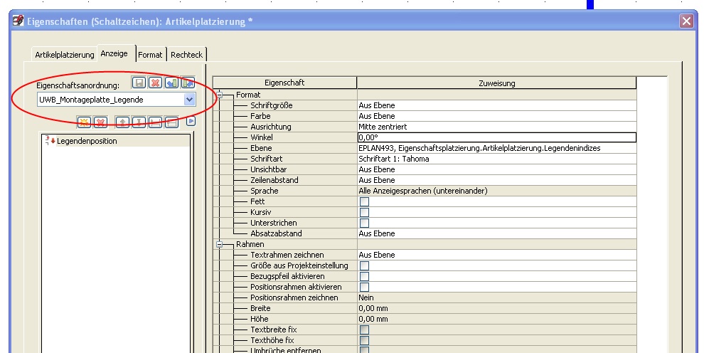Delete the Eigenschaftsanordnung scheme (red X beside save)
The image size is (704, 353).
pyautogui.click(x=155, y=83)
